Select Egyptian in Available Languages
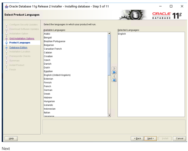 coord(76,71)
